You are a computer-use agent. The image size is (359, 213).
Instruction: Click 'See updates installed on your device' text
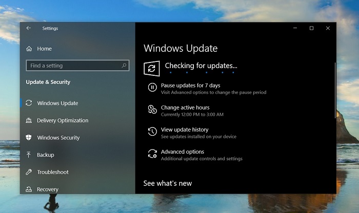(198, 137)
